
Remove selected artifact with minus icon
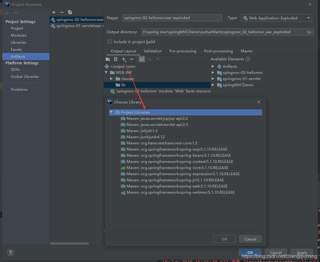tap(62, 12)
